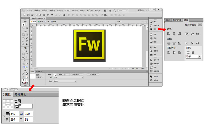The image size is (205, 124).
Task: Click the fill color swatch in toolbox
Action: point(27,80)
